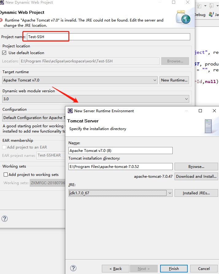
Task: Click the Tomcat server tower icon
Action: click(208, 126)
